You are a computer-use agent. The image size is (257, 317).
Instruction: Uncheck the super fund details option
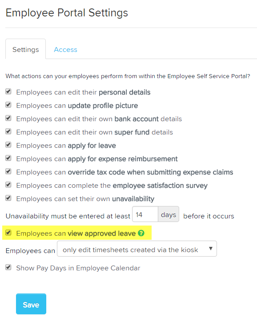[x=8, y=131]
